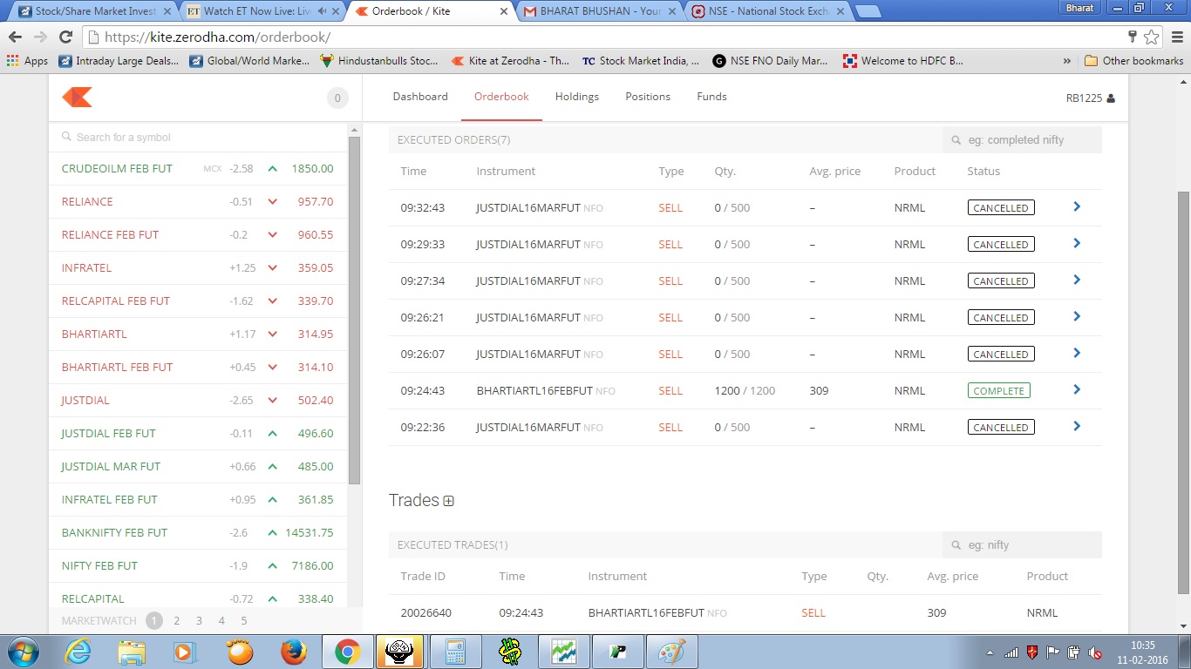Image resolution: width=1191 pixels, height=669 pixels.
Task: Open the Calculator from taskbar
Action: click(x=455, y=652)
